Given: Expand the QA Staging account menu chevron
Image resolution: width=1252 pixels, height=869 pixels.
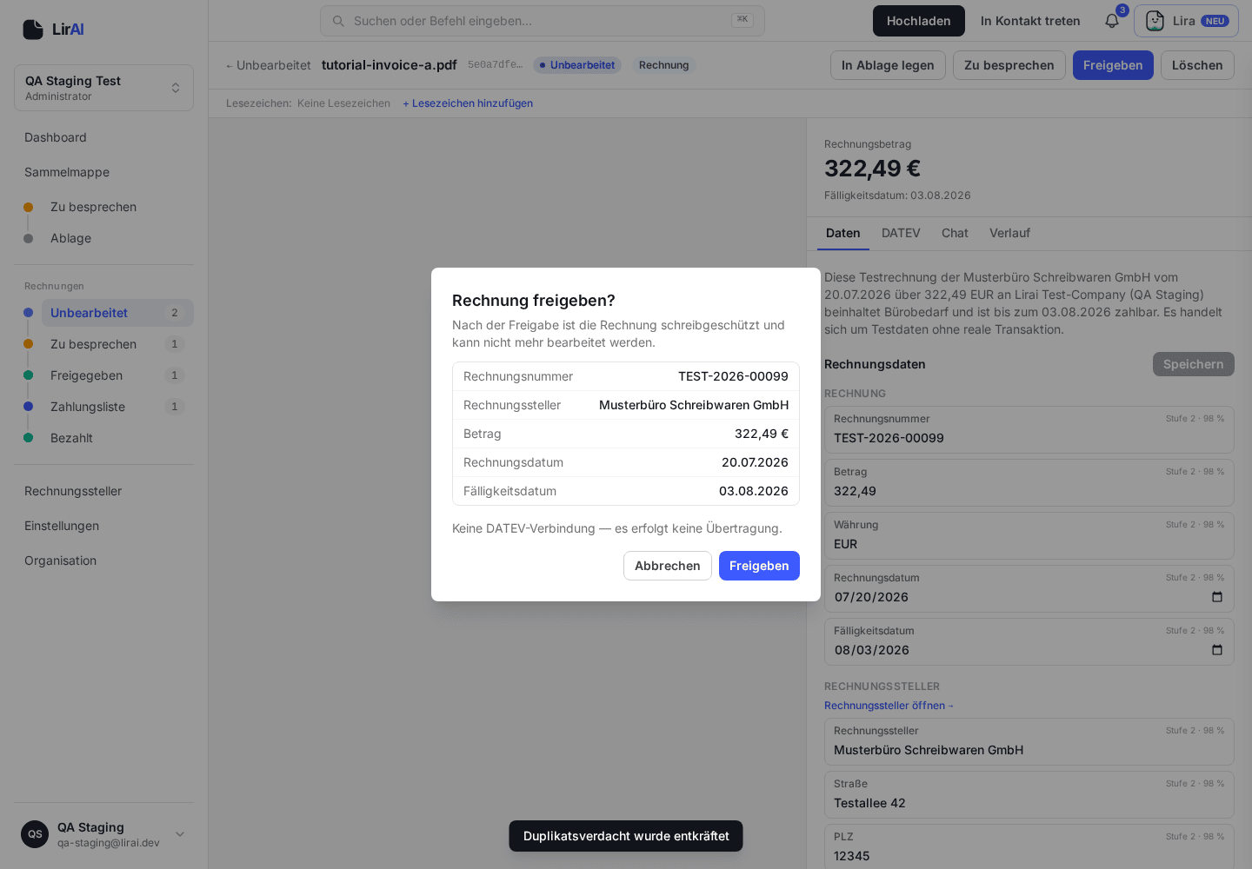Looking at the screenshot, I should (180, 834).
